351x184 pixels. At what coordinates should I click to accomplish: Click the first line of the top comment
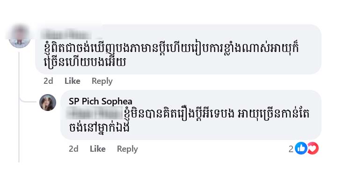click(171, 49)
